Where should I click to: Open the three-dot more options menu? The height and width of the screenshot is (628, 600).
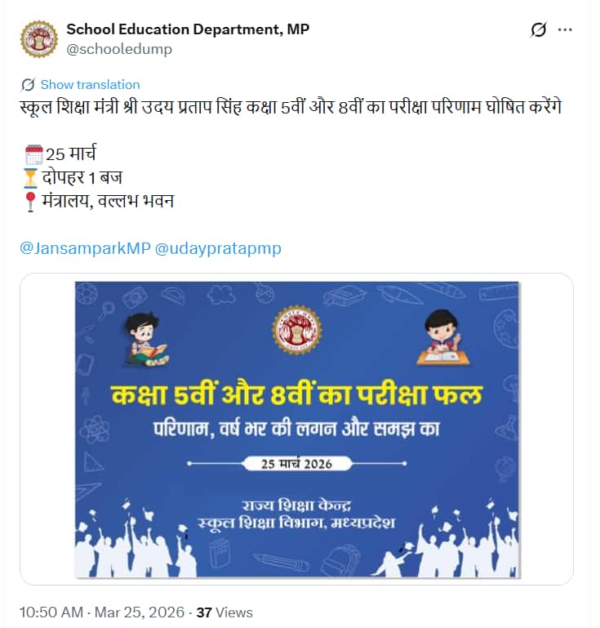[565, 29]
